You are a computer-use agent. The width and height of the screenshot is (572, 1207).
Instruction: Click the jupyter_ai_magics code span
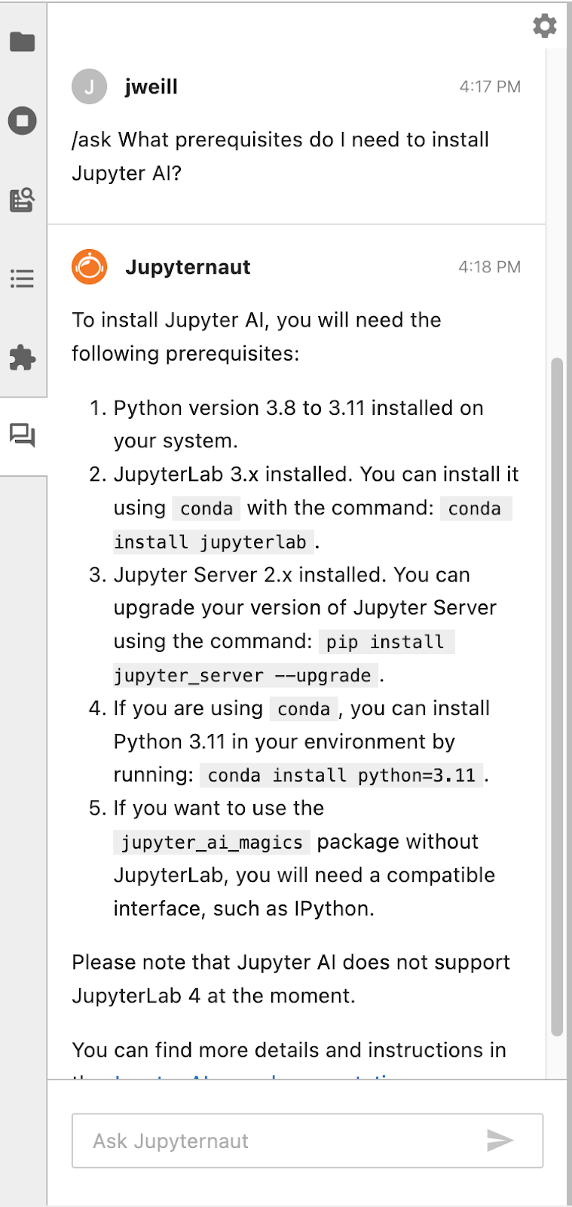tap(212, 842)
